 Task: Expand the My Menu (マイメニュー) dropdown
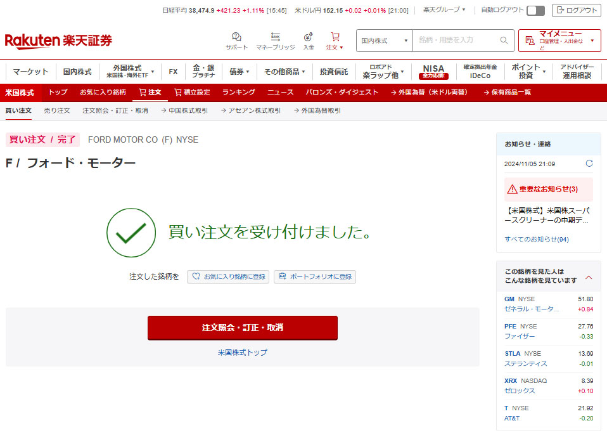559,41
